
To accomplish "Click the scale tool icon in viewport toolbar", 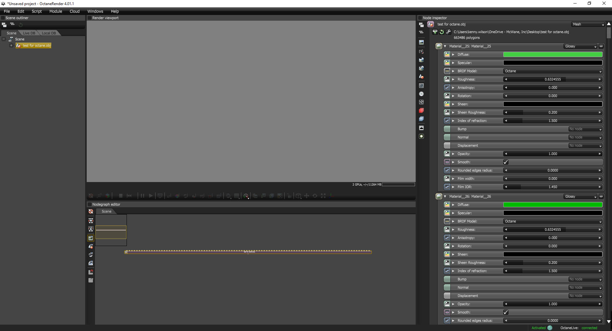I will (323, 196).
